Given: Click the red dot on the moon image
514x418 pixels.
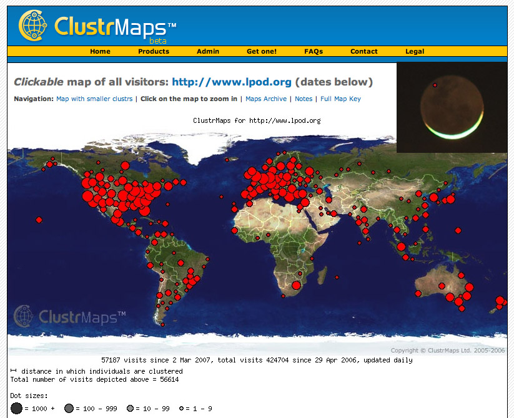Looking at the screenshot, I should coord(435,85).
